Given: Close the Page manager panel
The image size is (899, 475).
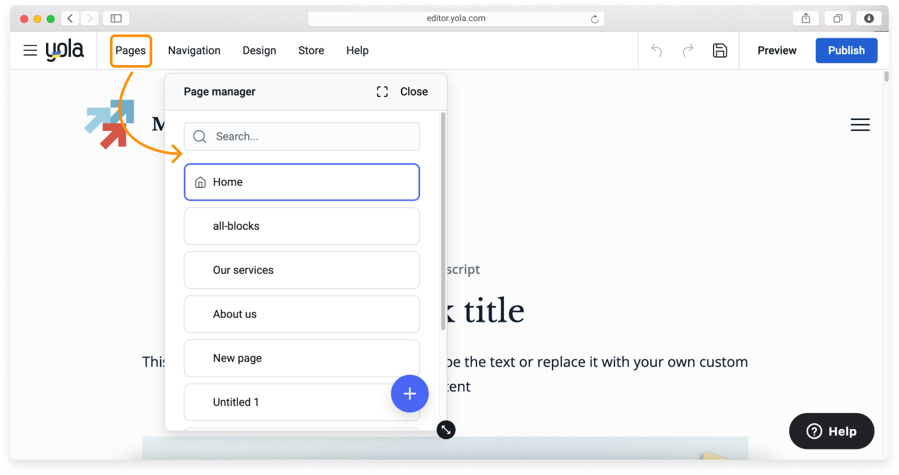Looking at the screenshot, I should point(414,92).
